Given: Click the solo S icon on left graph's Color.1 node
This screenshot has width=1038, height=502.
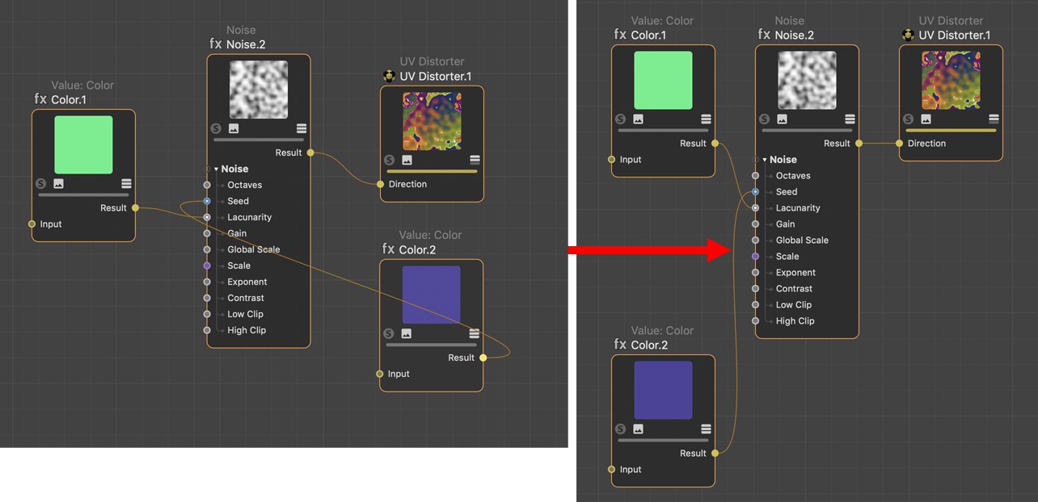Looking at the screenshot, I should click(x=41, y=184).
